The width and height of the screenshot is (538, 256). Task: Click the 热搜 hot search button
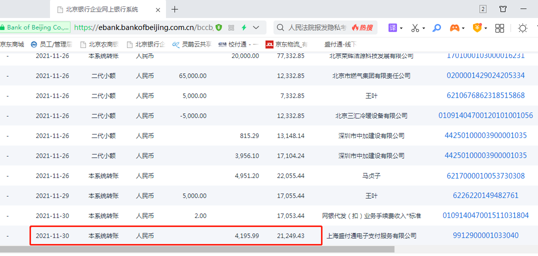tap(362, 27)
